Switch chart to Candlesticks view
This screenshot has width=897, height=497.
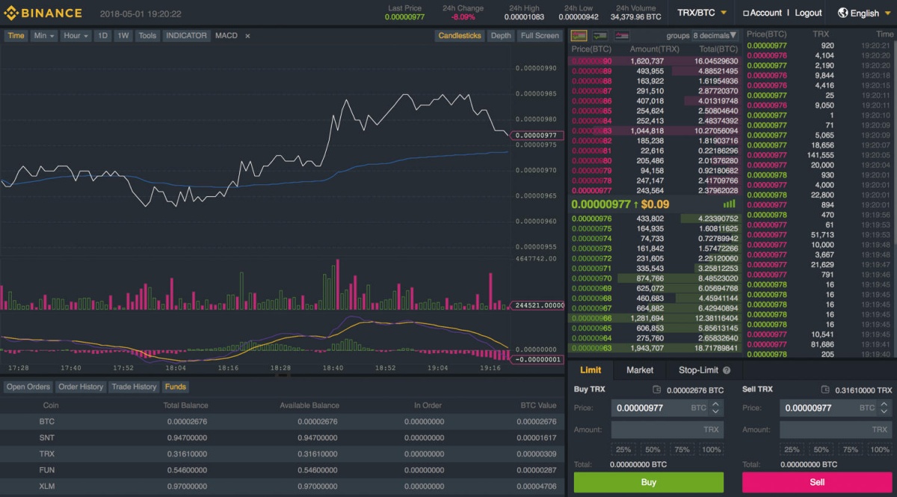click(460, 36)
